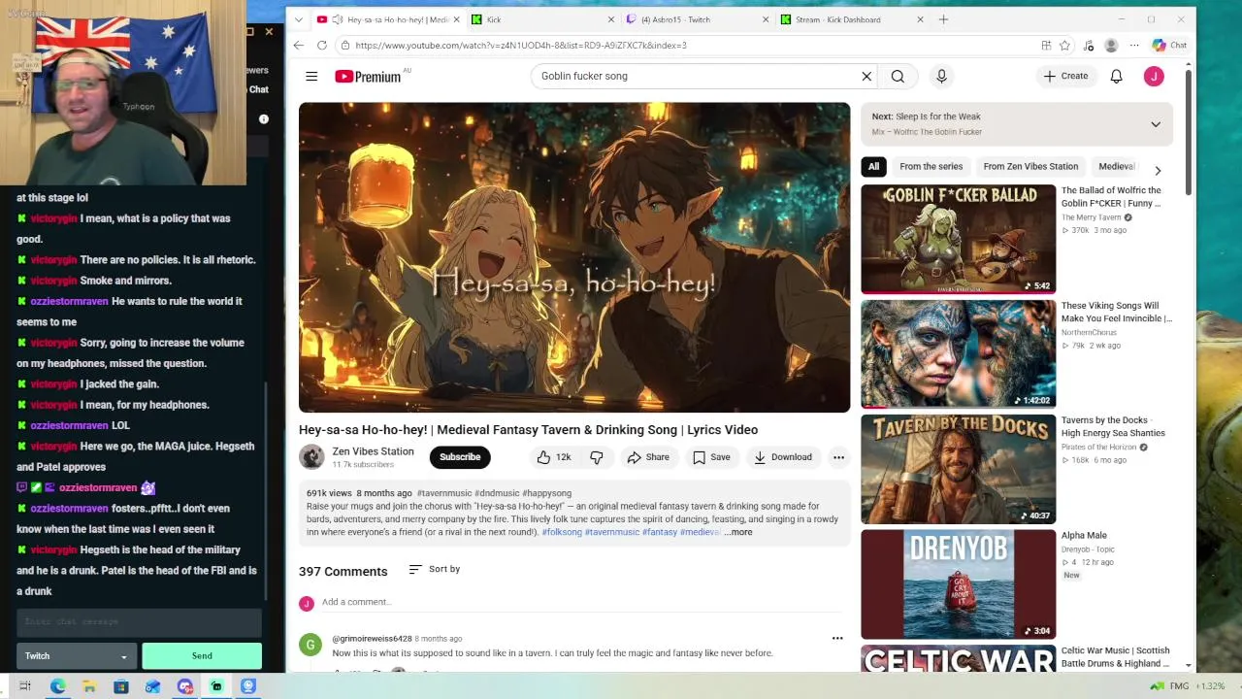Share the video
The width and height of the screenshot is (1242, 699).
click(x=647, y=457)
